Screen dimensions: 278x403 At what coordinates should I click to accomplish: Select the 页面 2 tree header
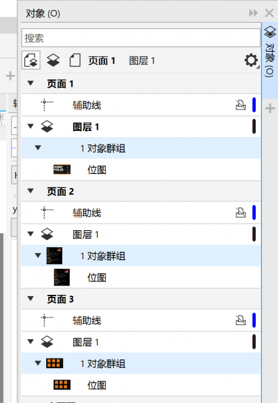(141, 191)
